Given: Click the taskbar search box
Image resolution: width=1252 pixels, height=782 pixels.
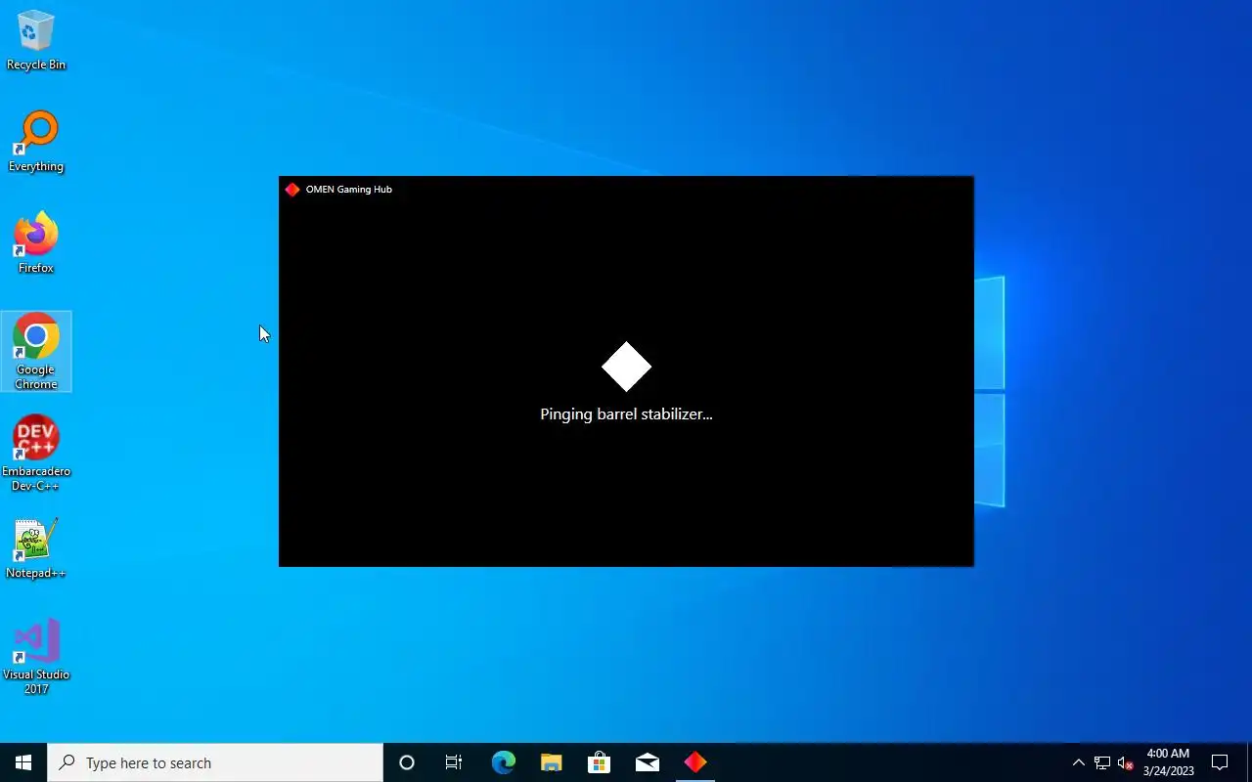Looking at the screenshot, I should (215, 762).
